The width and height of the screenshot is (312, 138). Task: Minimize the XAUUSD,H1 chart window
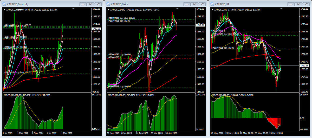pyautogui.click(x=291, y=4)
